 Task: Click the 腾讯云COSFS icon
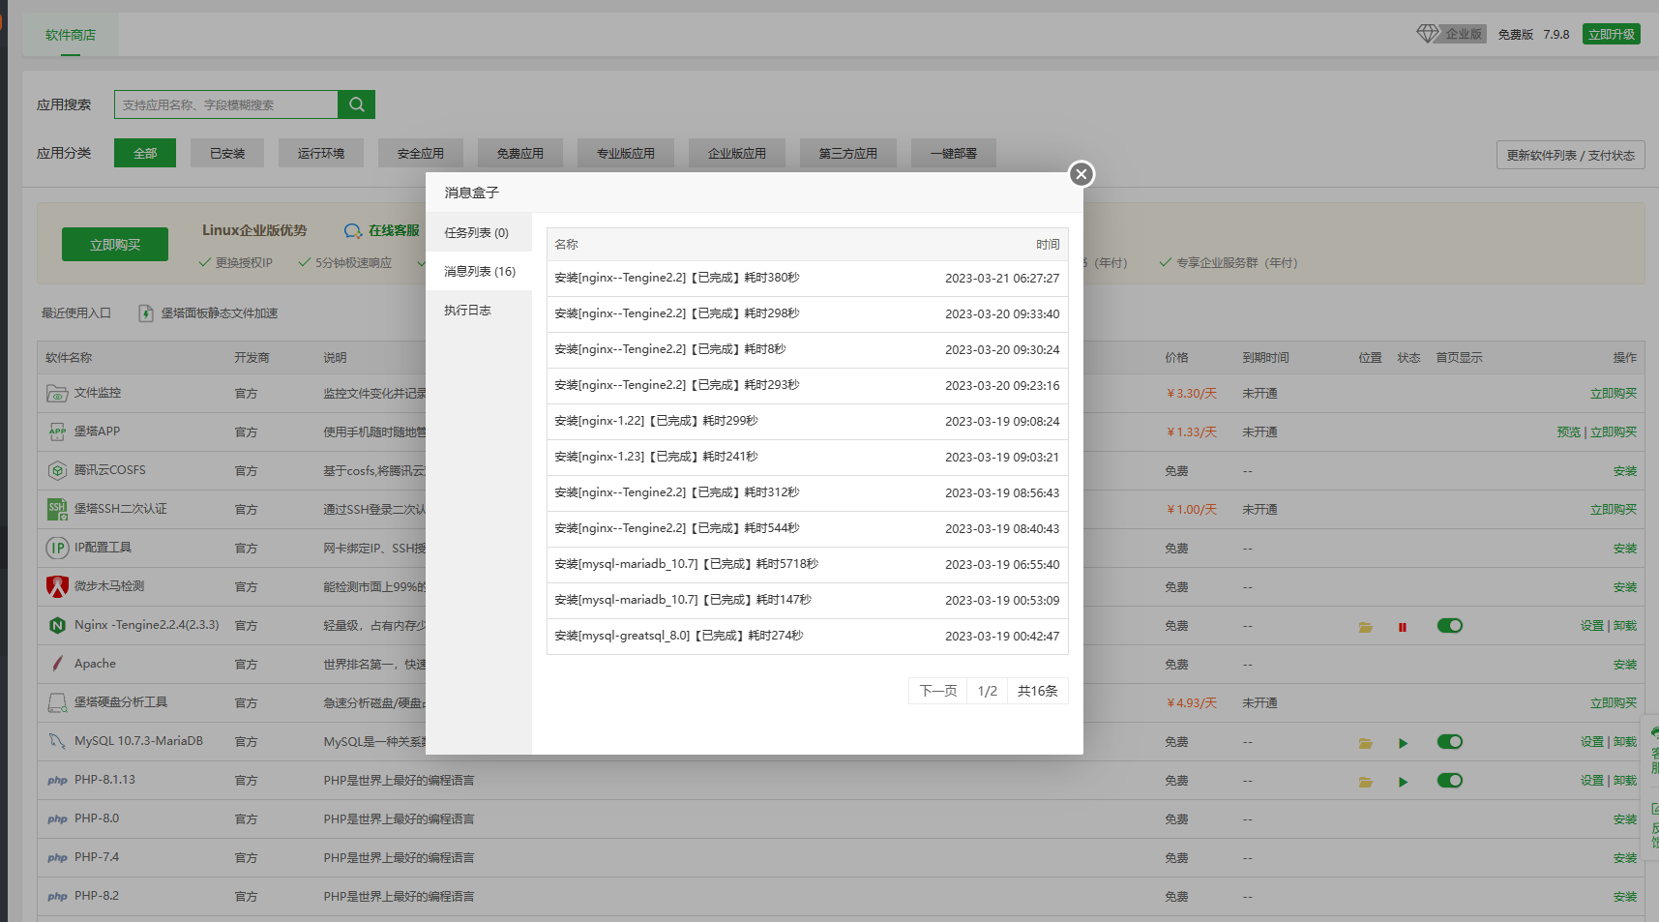point(57,471)
